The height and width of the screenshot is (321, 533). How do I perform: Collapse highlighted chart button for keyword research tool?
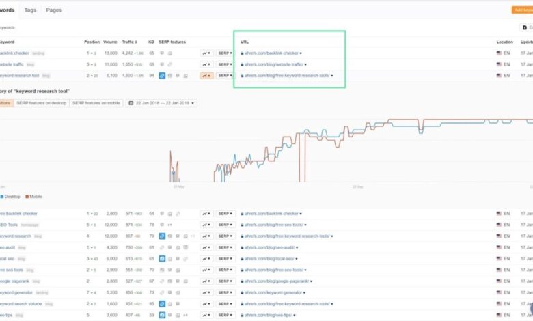[206, 76]
